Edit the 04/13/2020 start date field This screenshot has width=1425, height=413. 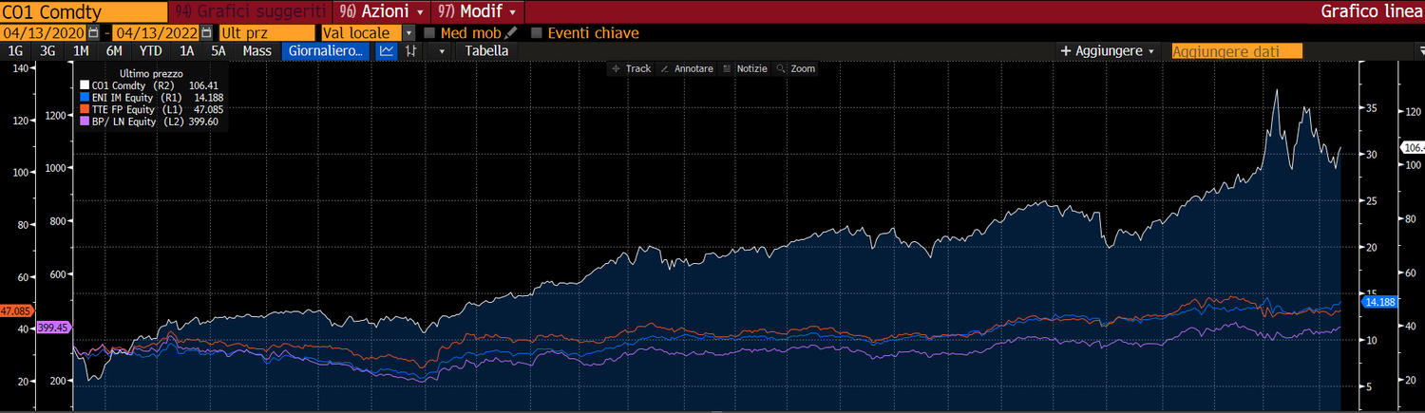tap(44, 32)
